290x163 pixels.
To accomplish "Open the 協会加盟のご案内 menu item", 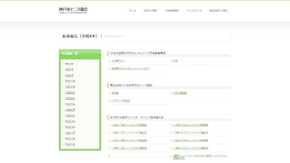I will (x=219, y=11).
